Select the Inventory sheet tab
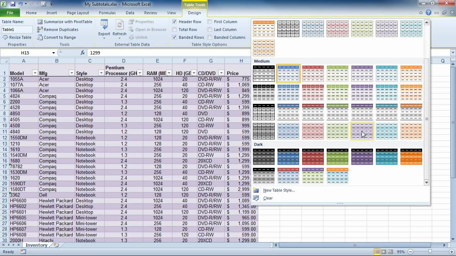 [x=36, y=245]
